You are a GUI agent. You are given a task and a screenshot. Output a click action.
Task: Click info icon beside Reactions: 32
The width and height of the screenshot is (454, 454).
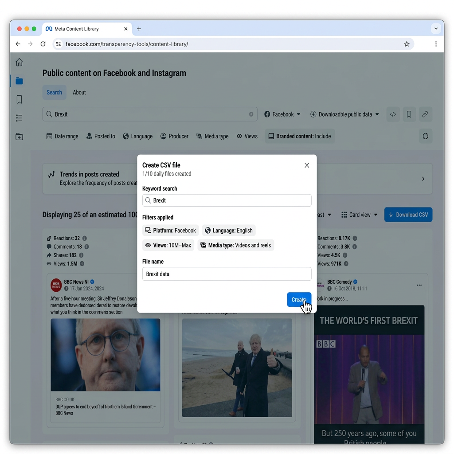click(85, 238)
